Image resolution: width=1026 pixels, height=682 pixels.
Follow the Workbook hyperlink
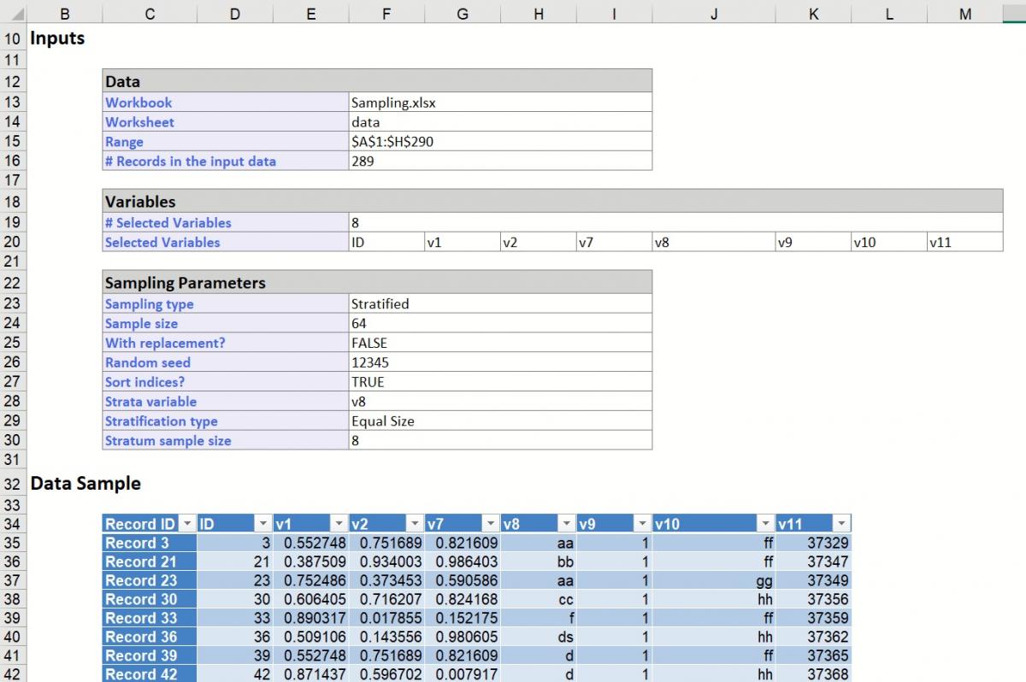[139, 102]
